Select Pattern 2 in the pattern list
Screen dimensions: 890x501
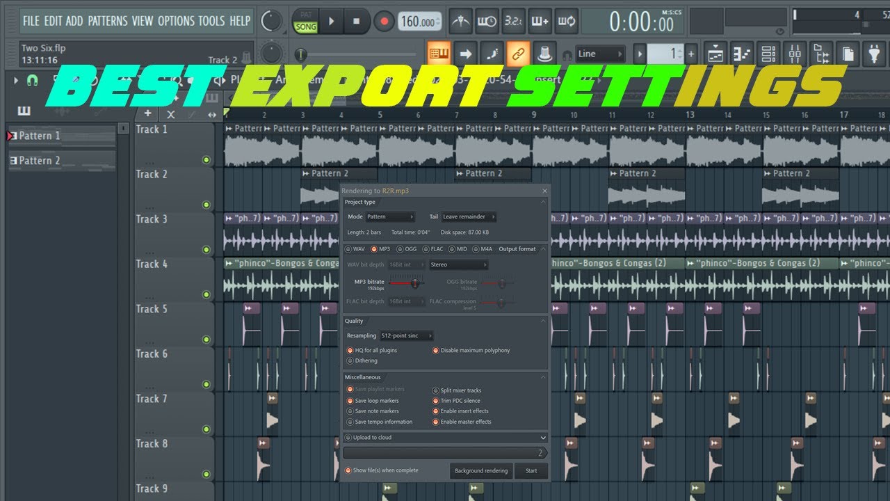coord(61,161)
